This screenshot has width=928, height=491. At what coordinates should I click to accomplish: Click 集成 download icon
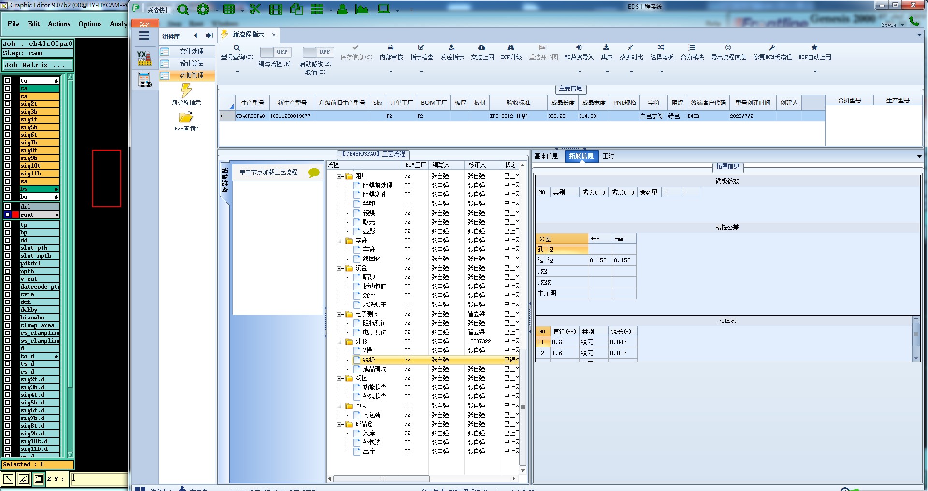(606, 48)
